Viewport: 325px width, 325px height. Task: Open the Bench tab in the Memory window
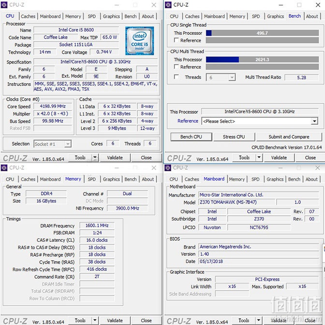(131, 179)
